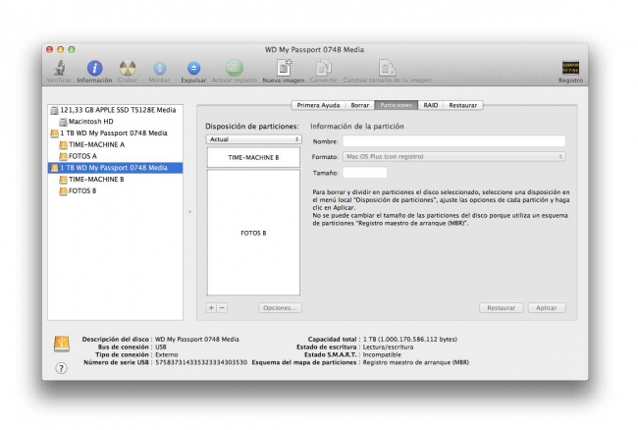Create a disk image with Nueva imagen
Screen dimensions: 638x430
[x=284, y=68]
